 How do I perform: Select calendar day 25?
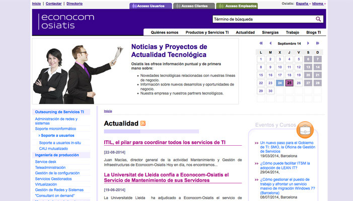[x=289, y=83]
